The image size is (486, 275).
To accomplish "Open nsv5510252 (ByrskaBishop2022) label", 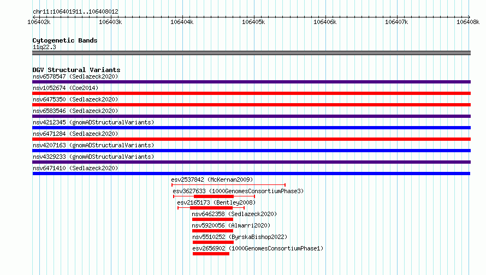I will pos(240,237).
